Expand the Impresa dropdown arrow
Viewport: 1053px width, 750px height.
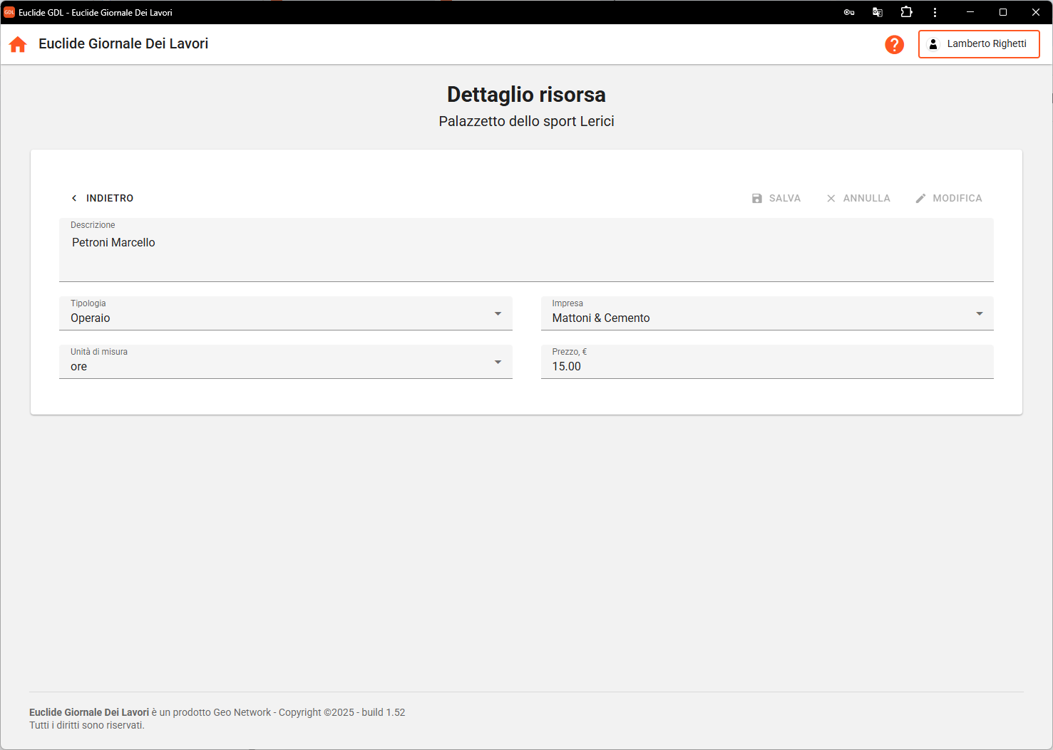[x=979, y=314]
